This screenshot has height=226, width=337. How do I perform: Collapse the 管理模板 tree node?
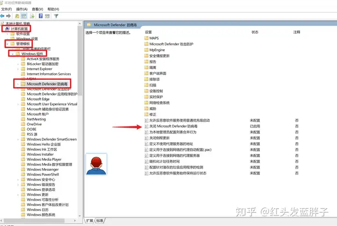tap(7, 44)
